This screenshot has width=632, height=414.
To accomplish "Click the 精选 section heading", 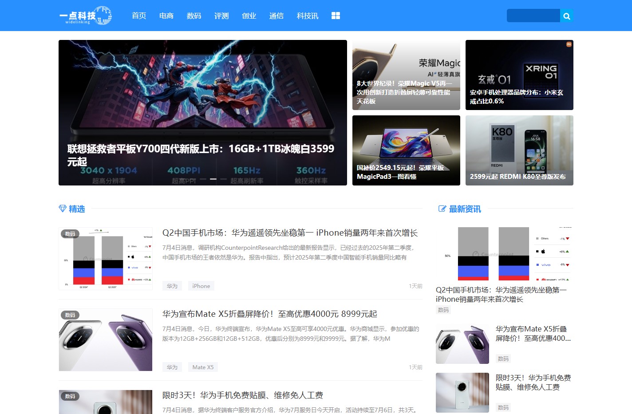I will pyautogui.click(x=77, y=209).
